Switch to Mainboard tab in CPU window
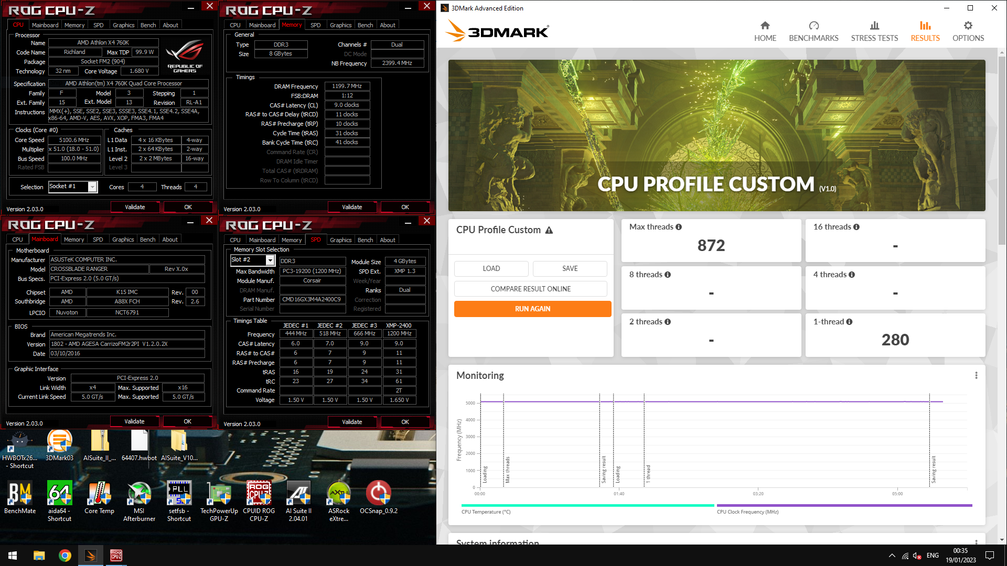The height and width of the screenshot is (566, 1007). 45,25
